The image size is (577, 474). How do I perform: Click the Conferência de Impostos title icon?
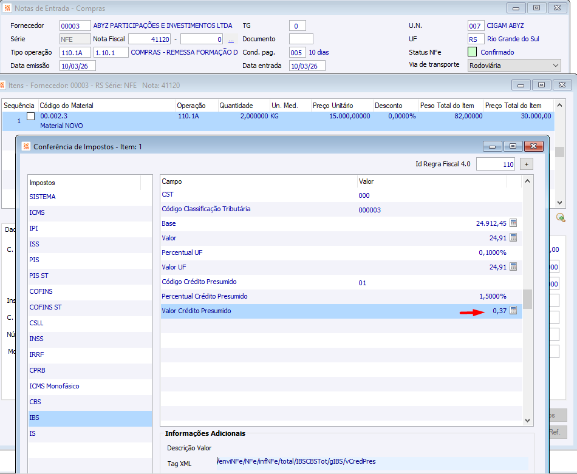pyautogui.click(x=26, y=146)
